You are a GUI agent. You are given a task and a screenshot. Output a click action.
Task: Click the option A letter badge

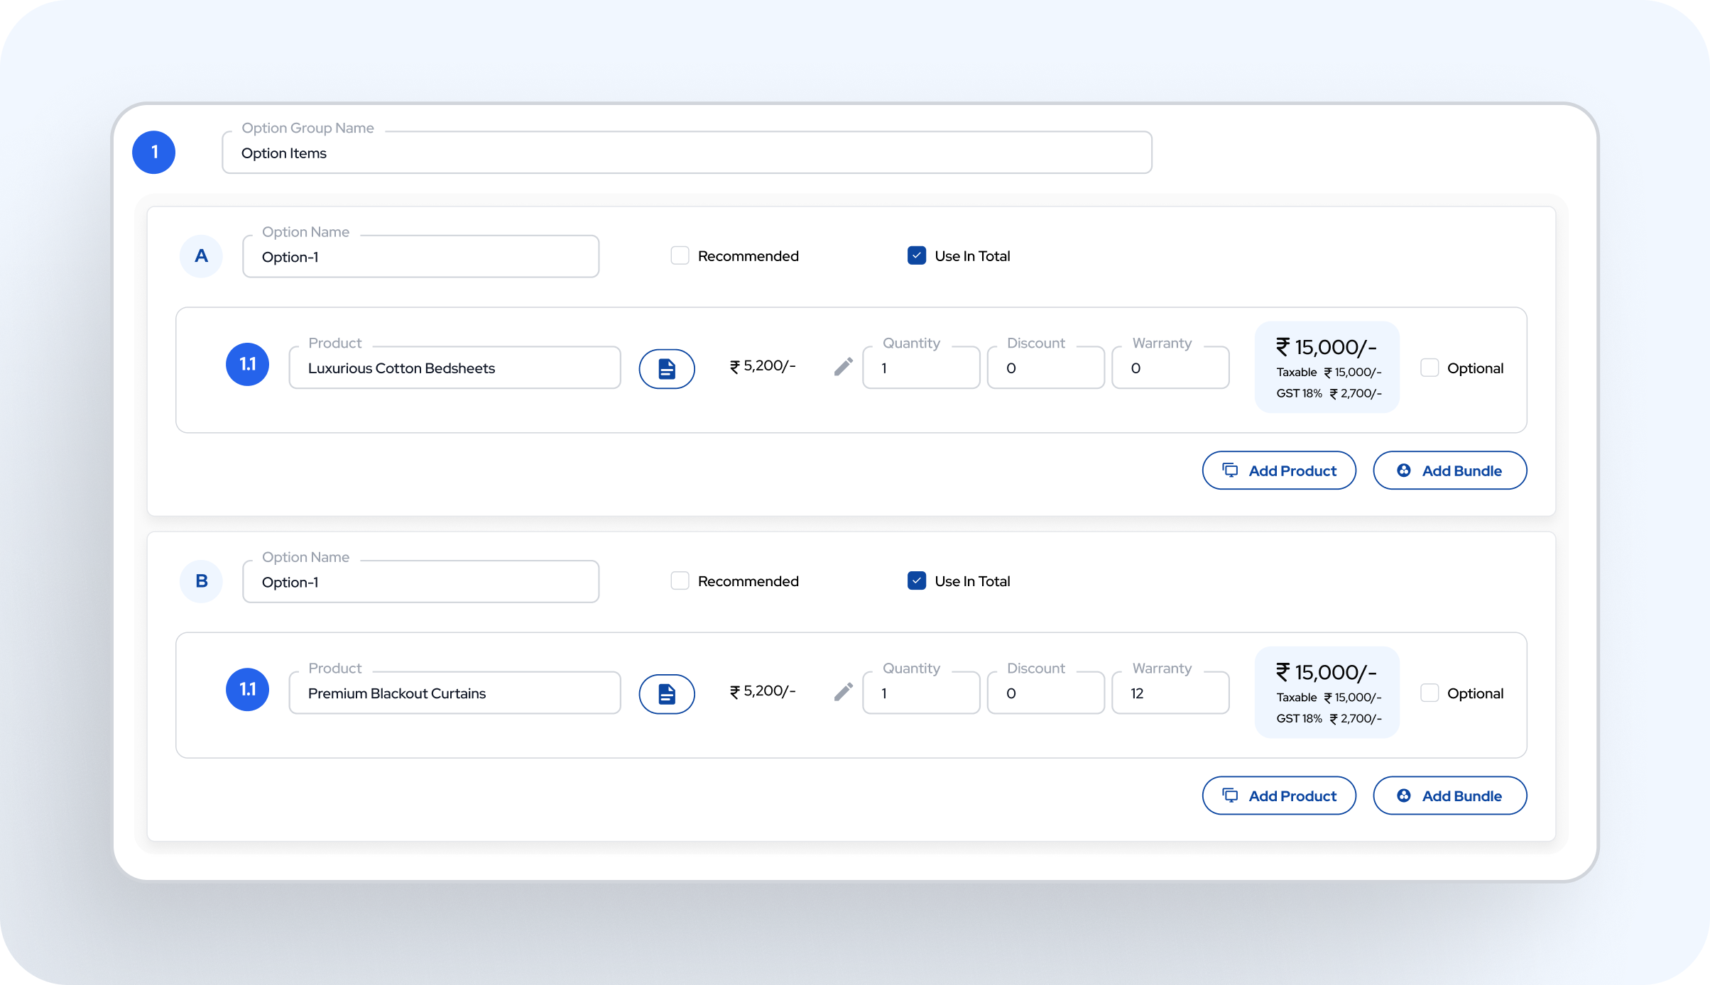pyautogui.click(x=201, y=256)
